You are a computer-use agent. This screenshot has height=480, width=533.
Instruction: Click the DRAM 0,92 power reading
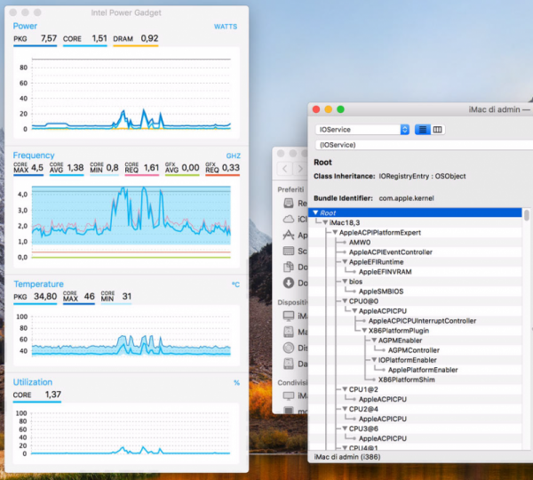pos(136,38)
